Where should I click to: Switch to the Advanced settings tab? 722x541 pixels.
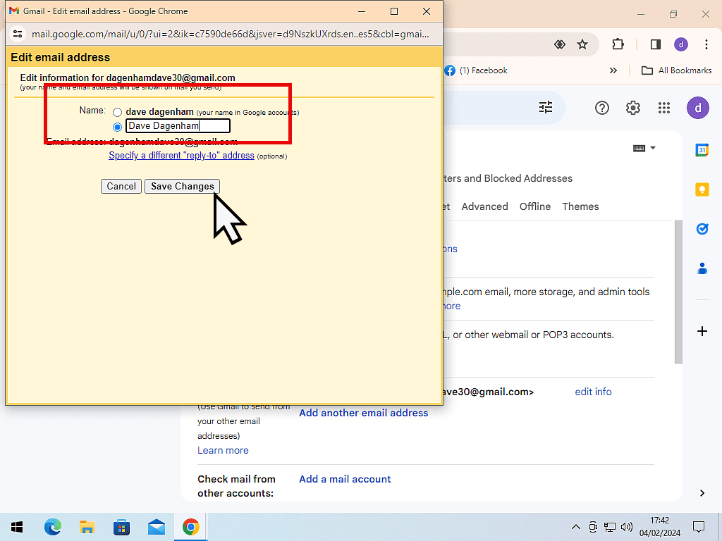tap(484, 206)
